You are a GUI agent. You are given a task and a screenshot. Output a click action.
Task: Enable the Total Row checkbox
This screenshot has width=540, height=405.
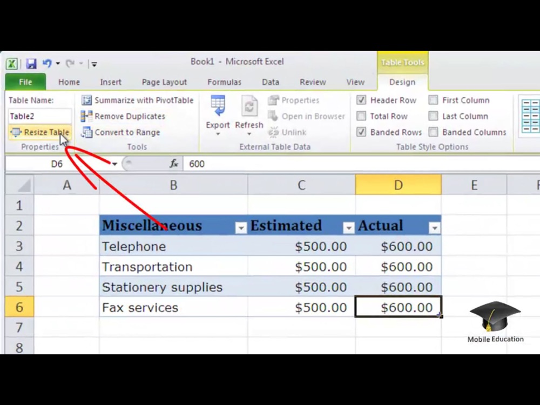[361, 116]
